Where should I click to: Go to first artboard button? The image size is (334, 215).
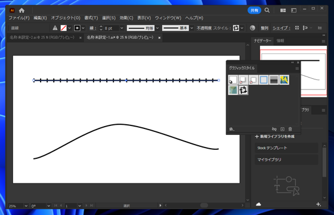click(x=55, y=205)
